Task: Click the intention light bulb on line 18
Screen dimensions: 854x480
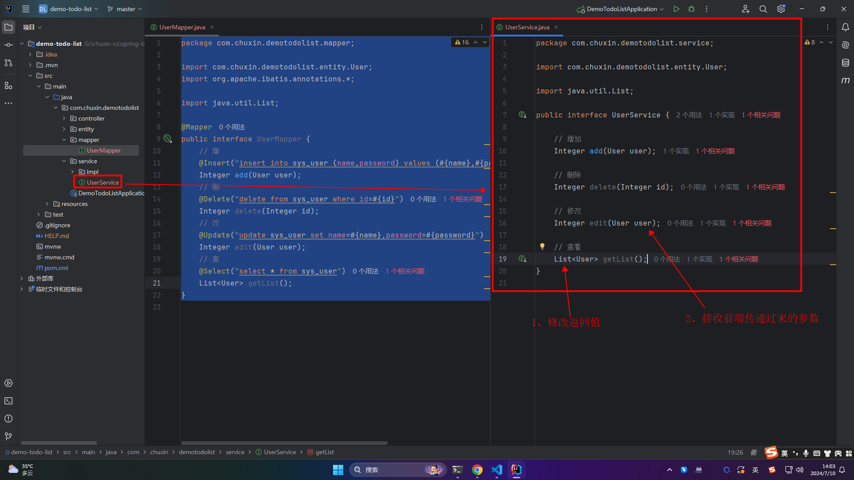Action: click(542, 246)
